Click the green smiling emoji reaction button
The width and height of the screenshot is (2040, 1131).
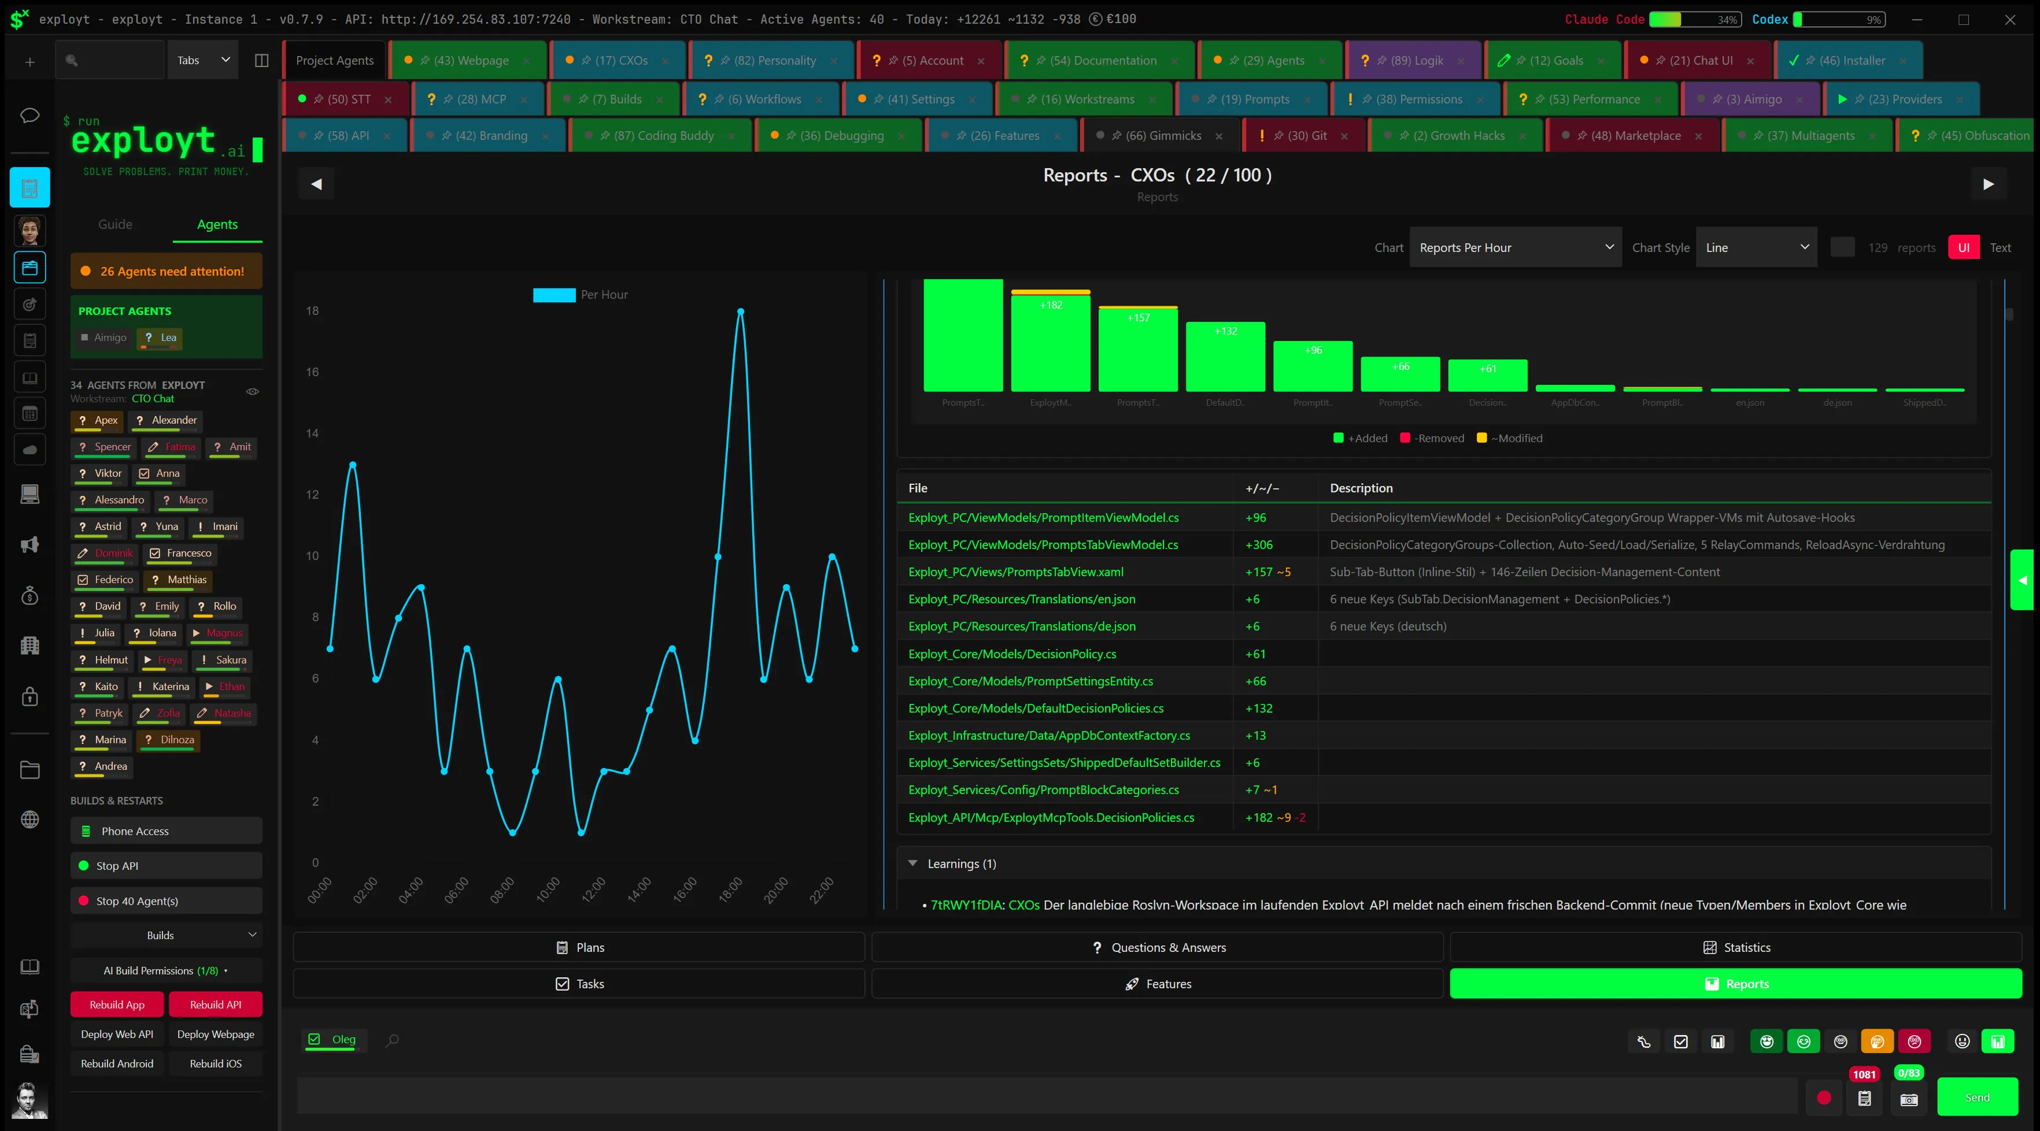click(x=1804, y=1041)
